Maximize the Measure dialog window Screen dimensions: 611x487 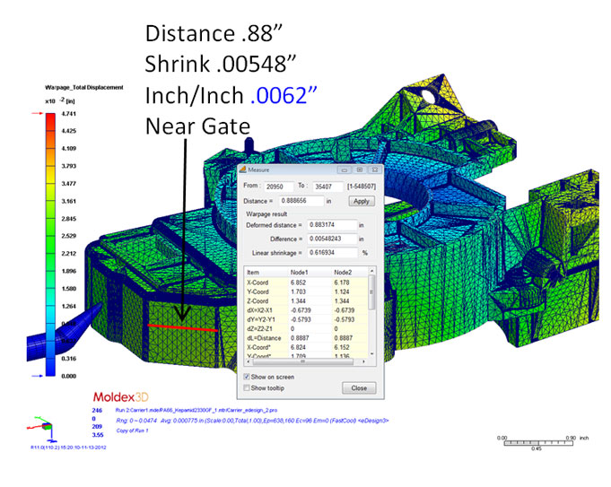(359, 169)
